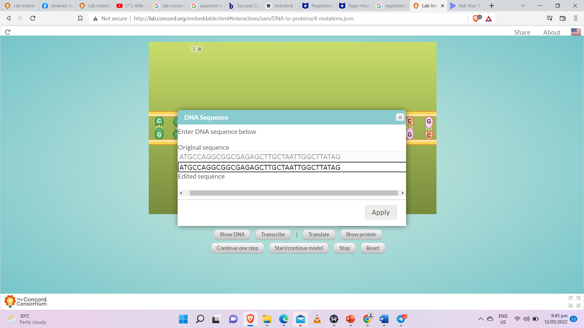Toggle Brave Shields icon in the address bar
584x328 pixels.
pos(476,18)
